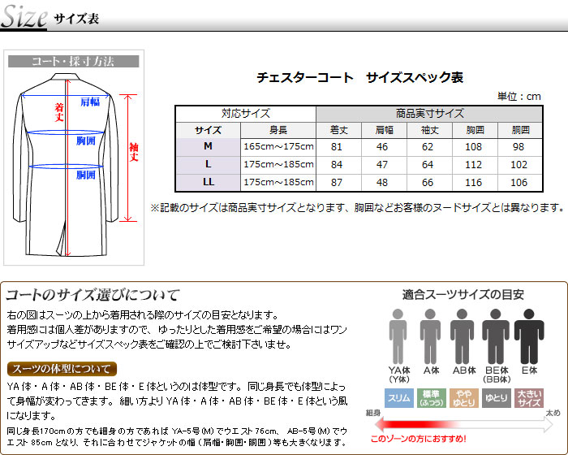The image size is (568, 455).
Task: Click LL row's 175cm～185cm height cell
Action: click(278, 182)
